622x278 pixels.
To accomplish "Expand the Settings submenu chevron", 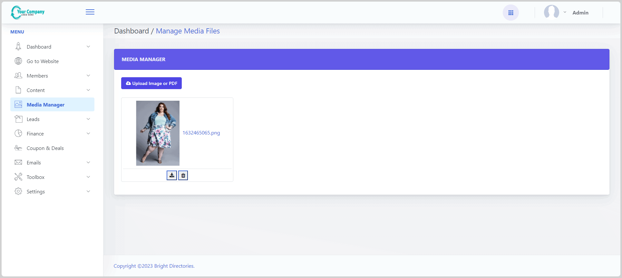I will coord(88,191).
